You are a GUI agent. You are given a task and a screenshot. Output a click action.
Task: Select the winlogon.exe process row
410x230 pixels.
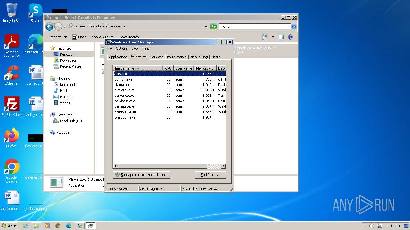pos(169,117)
